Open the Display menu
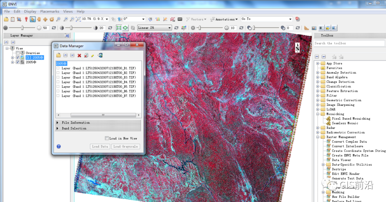The height and width of the screenshot is (202, 386). (30, 11)
